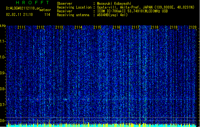Screen dimensions: 200x127
Task: Click the 2119 time marker
Action: (x=174, y=27)
